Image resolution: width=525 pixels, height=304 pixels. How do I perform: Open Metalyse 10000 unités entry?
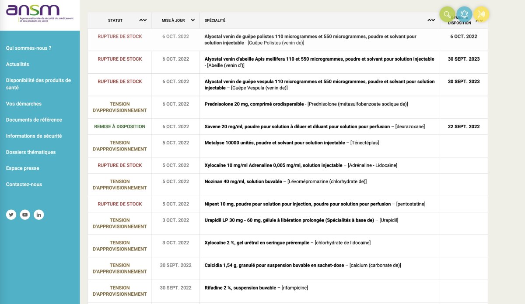(x=292, y=143)
